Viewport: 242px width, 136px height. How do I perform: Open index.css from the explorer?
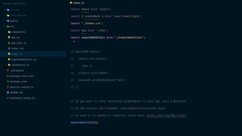point(17,48)
